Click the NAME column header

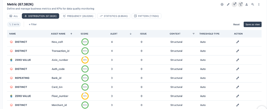13,34
